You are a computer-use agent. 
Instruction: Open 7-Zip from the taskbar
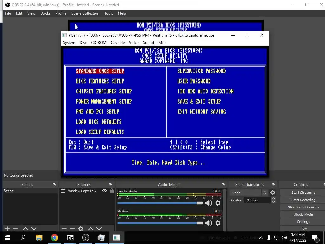point(70,238)
